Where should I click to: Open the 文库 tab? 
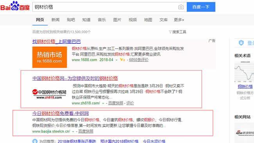163,20
